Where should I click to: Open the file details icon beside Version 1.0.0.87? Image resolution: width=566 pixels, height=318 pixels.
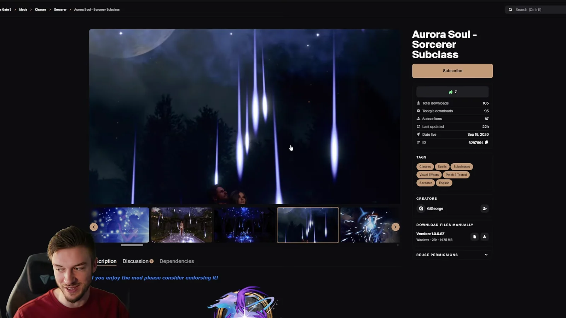click(475, 237)
